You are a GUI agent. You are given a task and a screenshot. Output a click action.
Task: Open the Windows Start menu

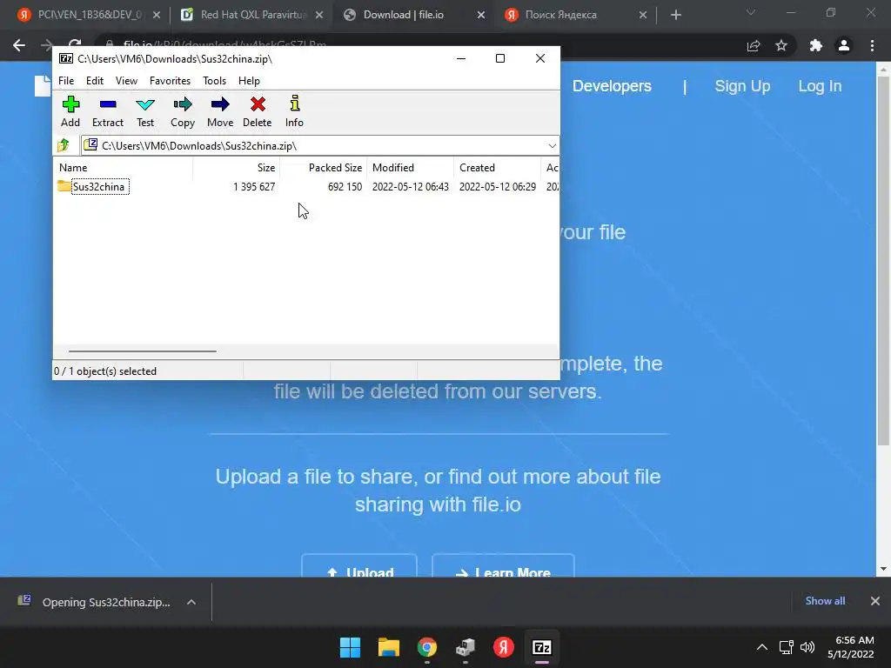[350, 647]
